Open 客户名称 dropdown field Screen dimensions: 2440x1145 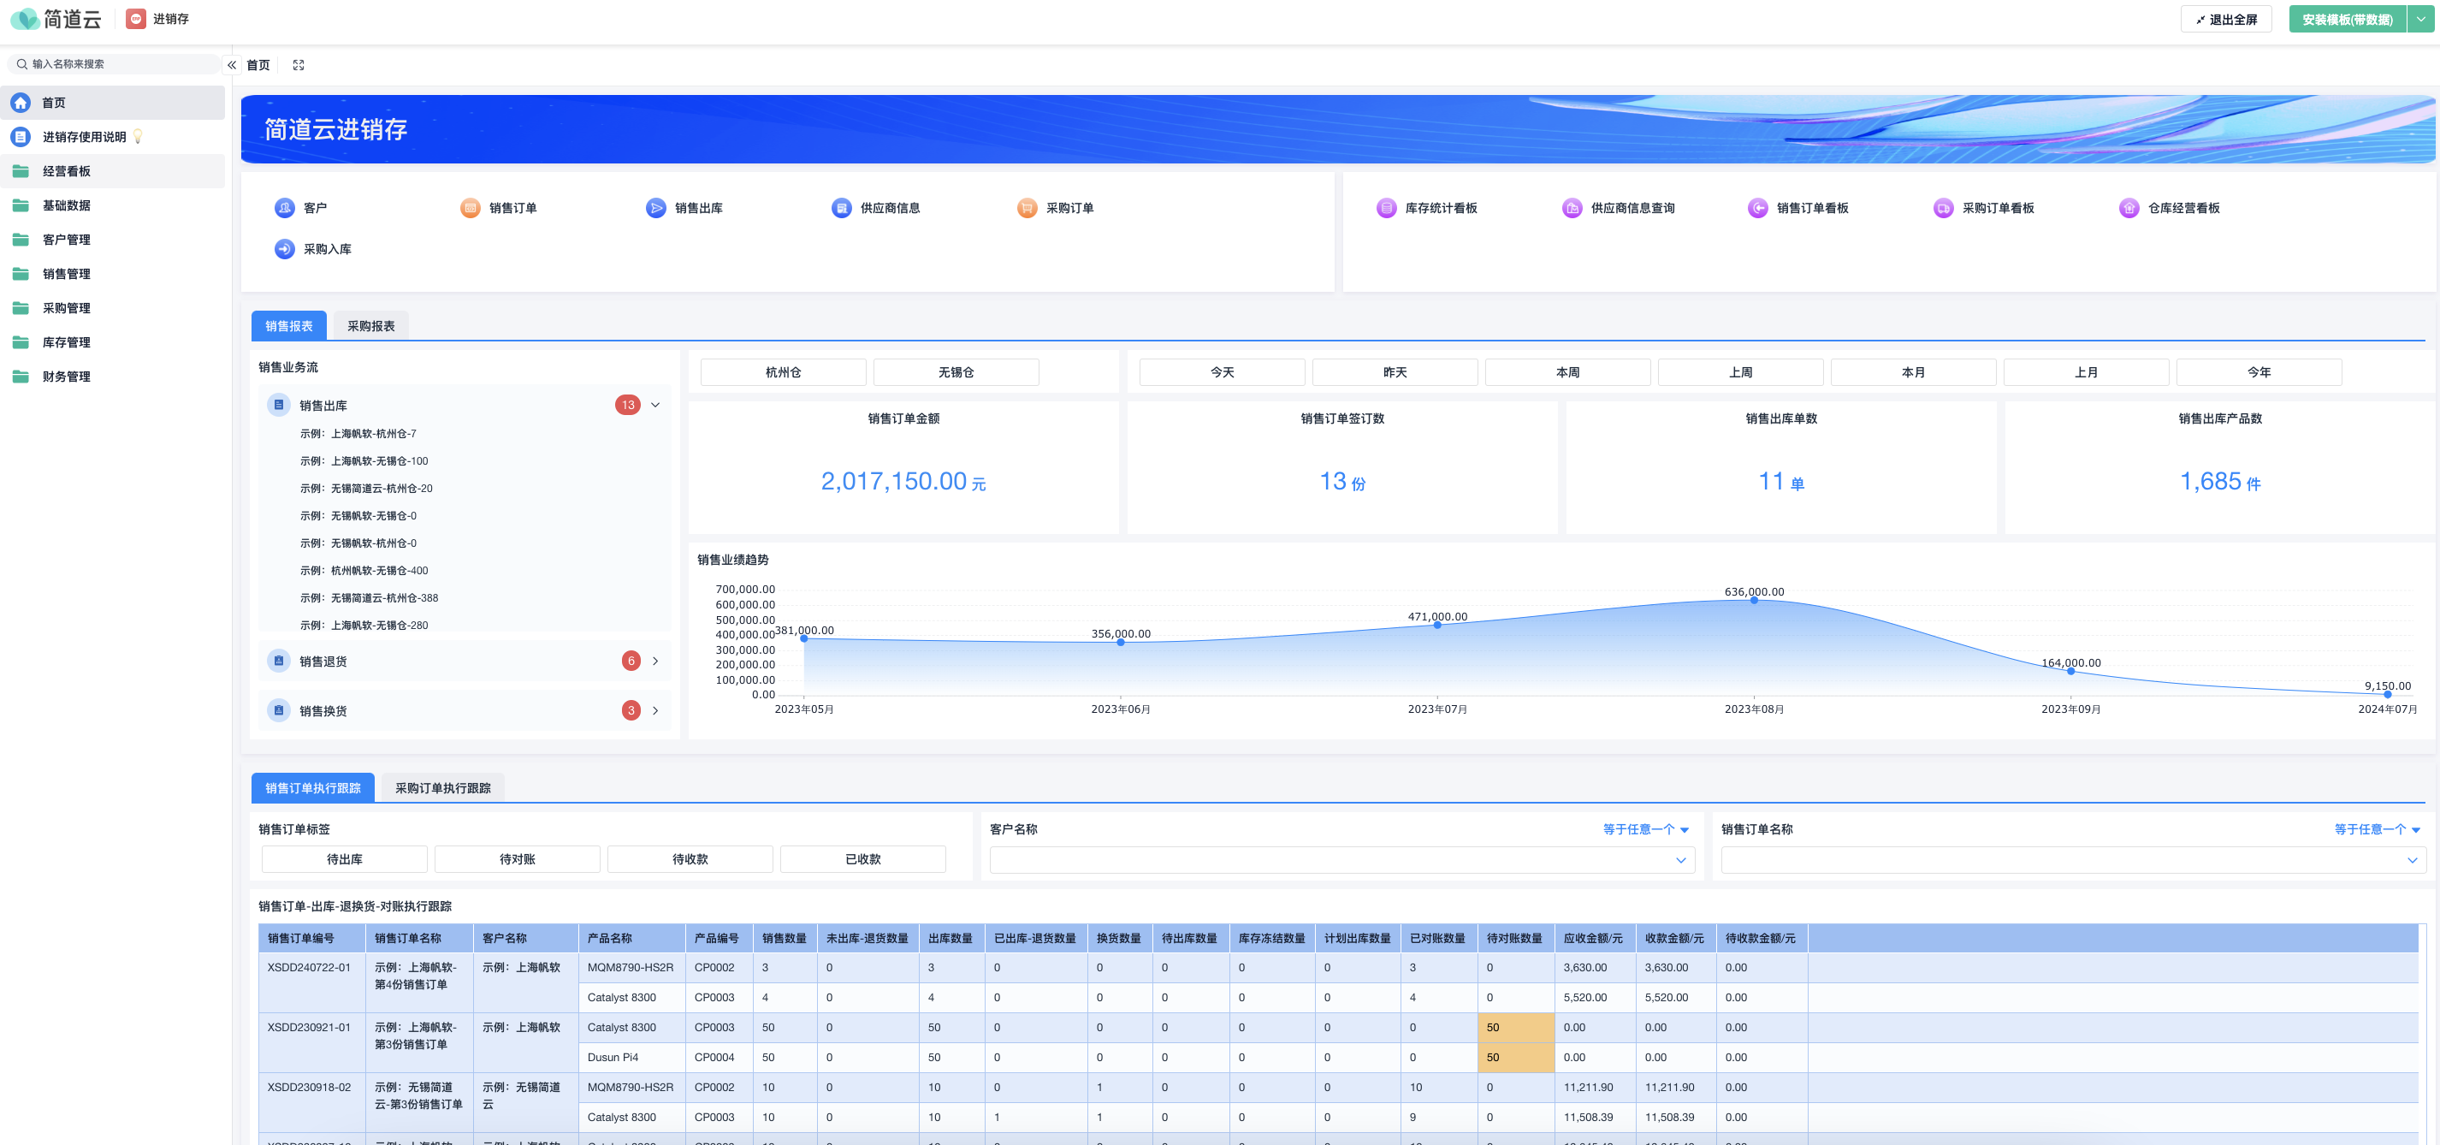tap(1341, 860)
